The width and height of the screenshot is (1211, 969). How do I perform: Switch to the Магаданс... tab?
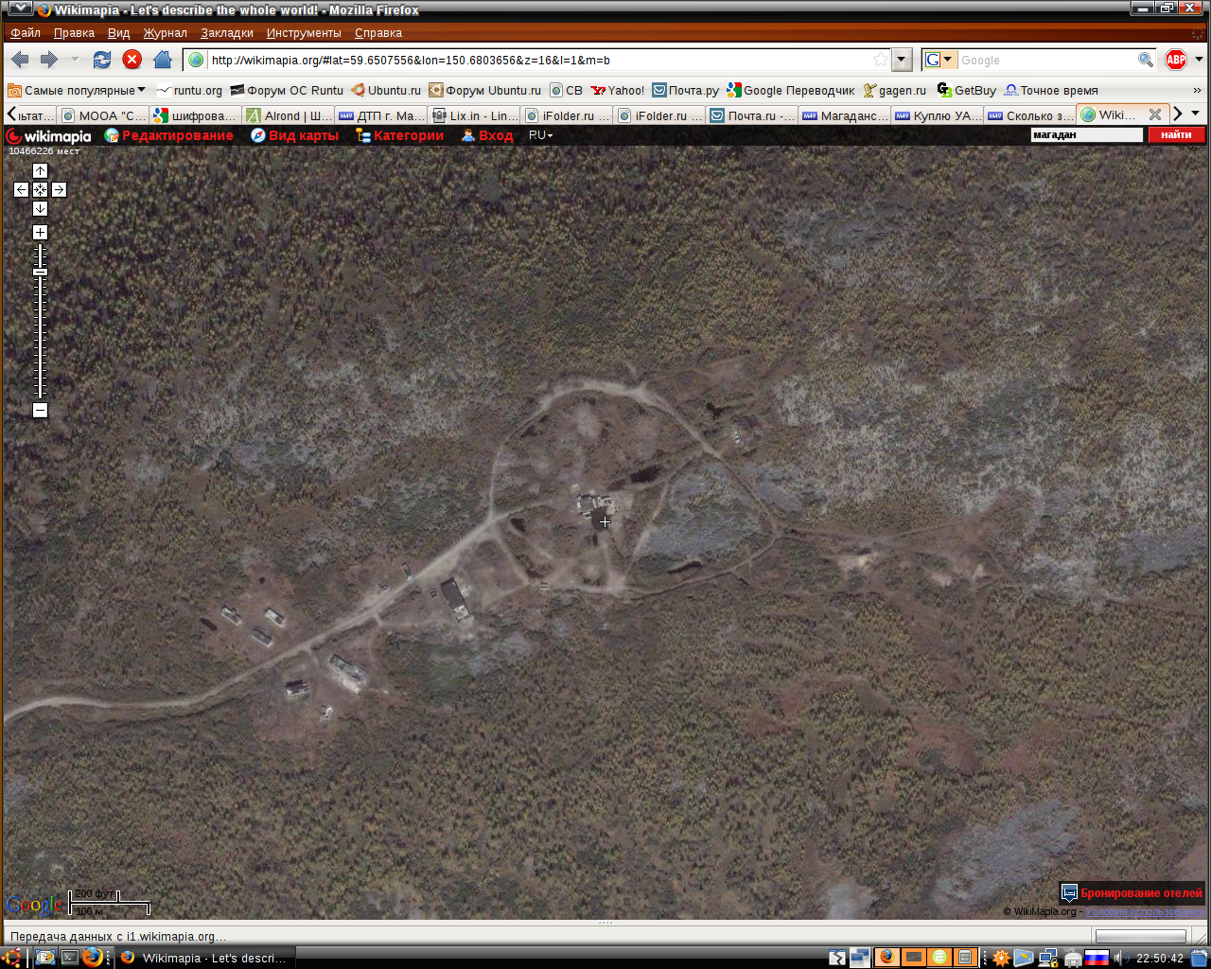click(x=844, y=115)
